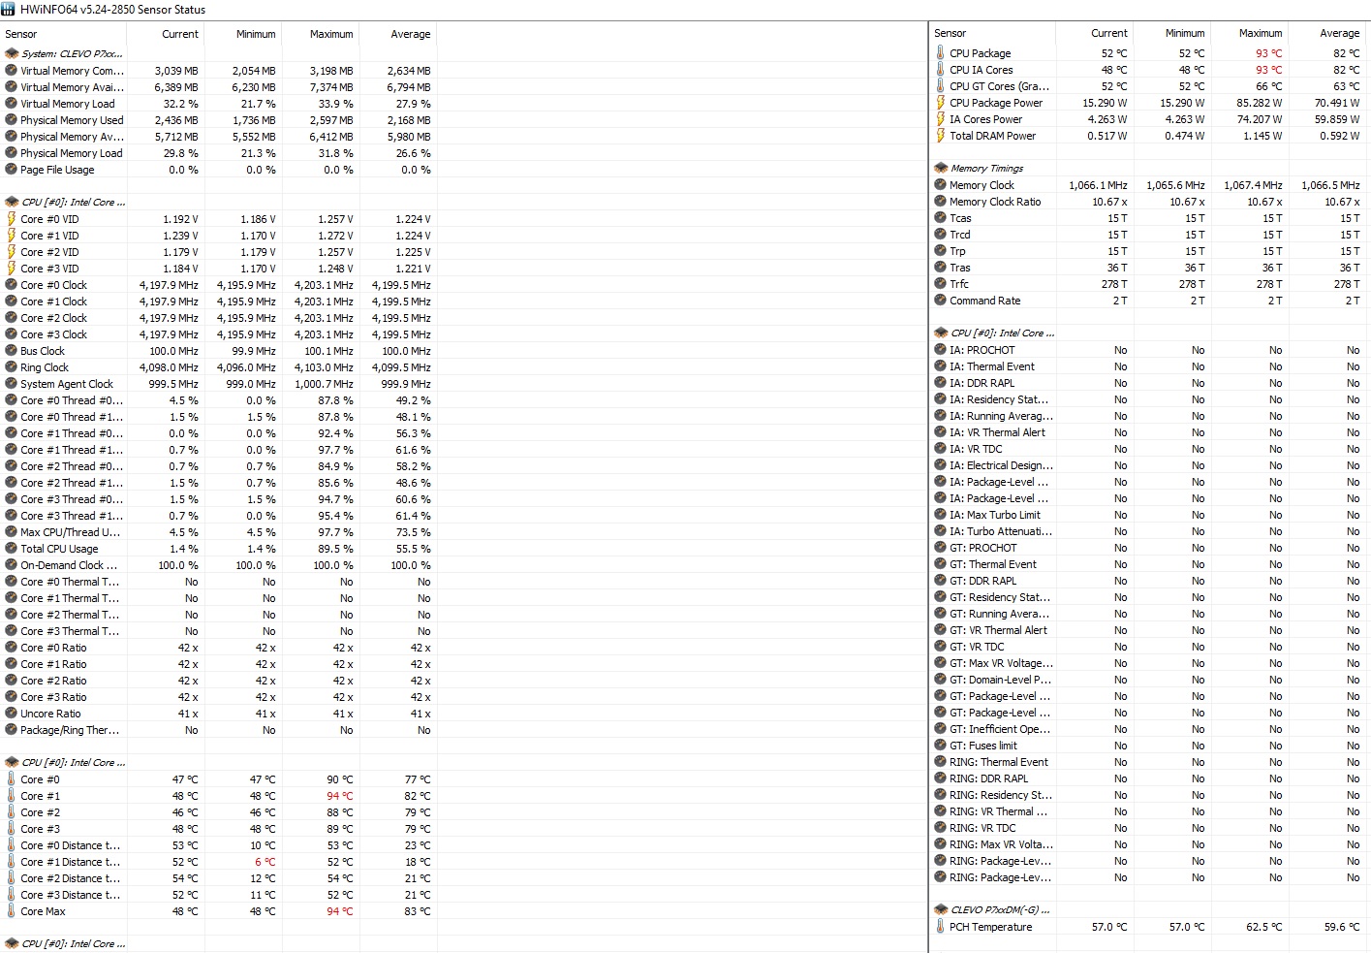Click the red 93 °C CPU Package maximum
The width and height of the screenshot is (1371, 953).
click(x=1268, y=52)
